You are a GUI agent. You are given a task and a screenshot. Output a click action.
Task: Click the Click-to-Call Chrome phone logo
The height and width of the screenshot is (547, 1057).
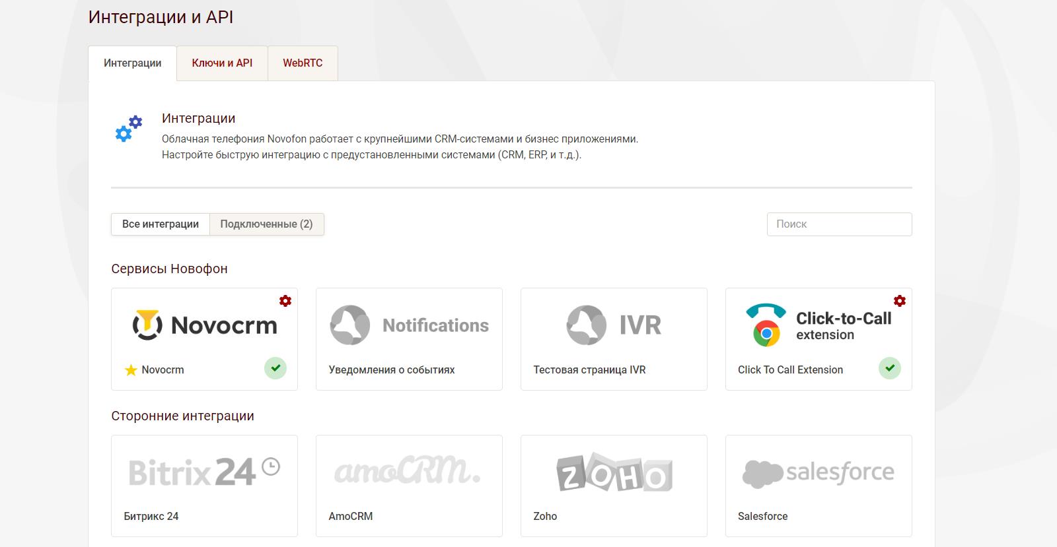point(766,325)
